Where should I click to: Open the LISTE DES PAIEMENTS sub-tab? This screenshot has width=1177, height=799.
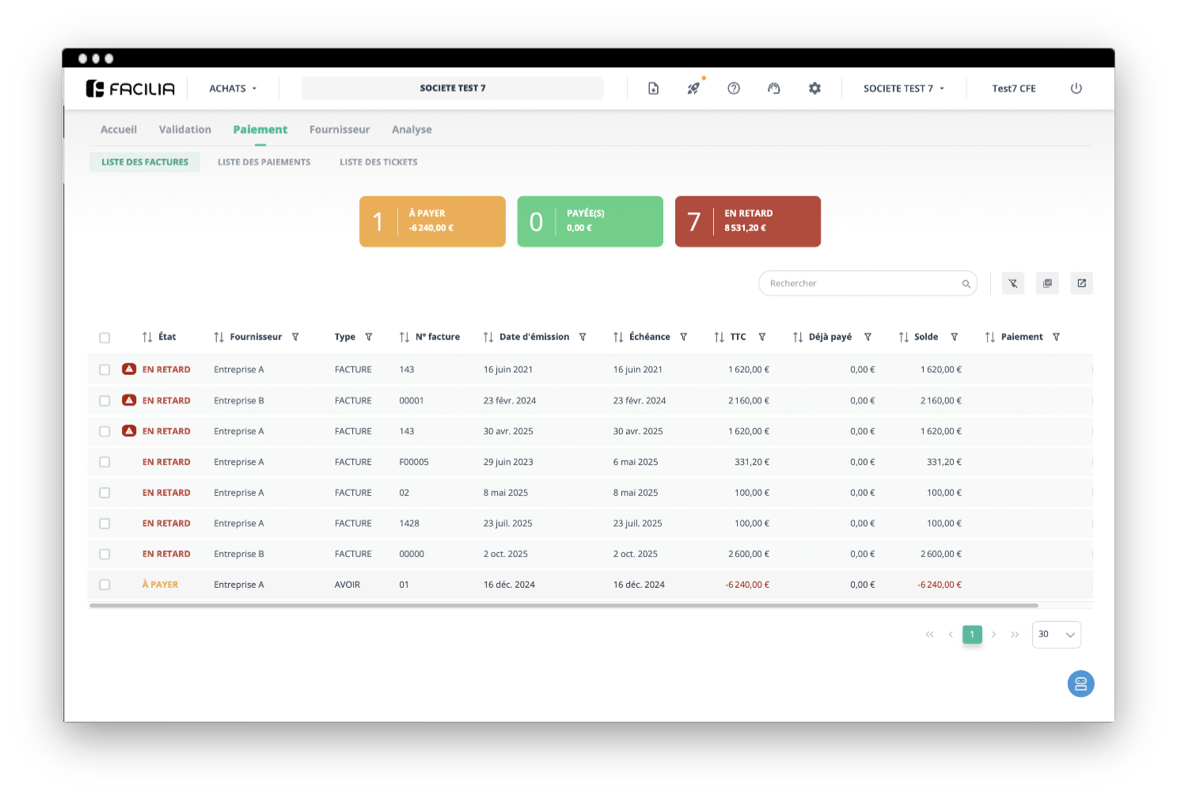pyautogui.click(x=264, y=162)
